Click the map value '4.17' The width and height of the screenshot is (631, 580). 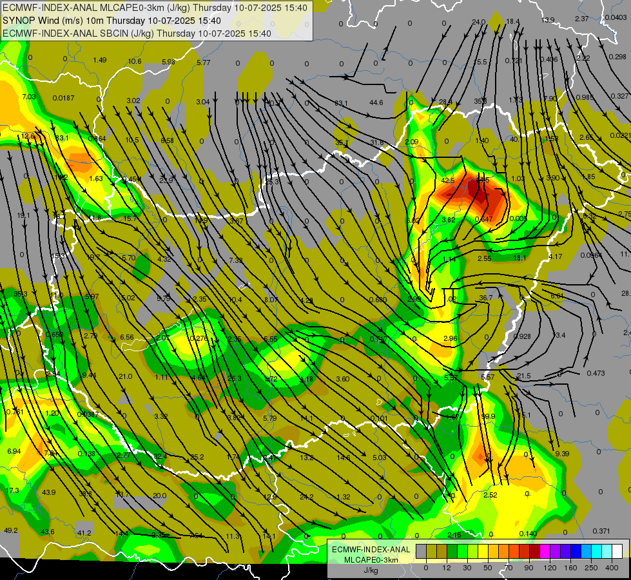[x=556, y=256]
